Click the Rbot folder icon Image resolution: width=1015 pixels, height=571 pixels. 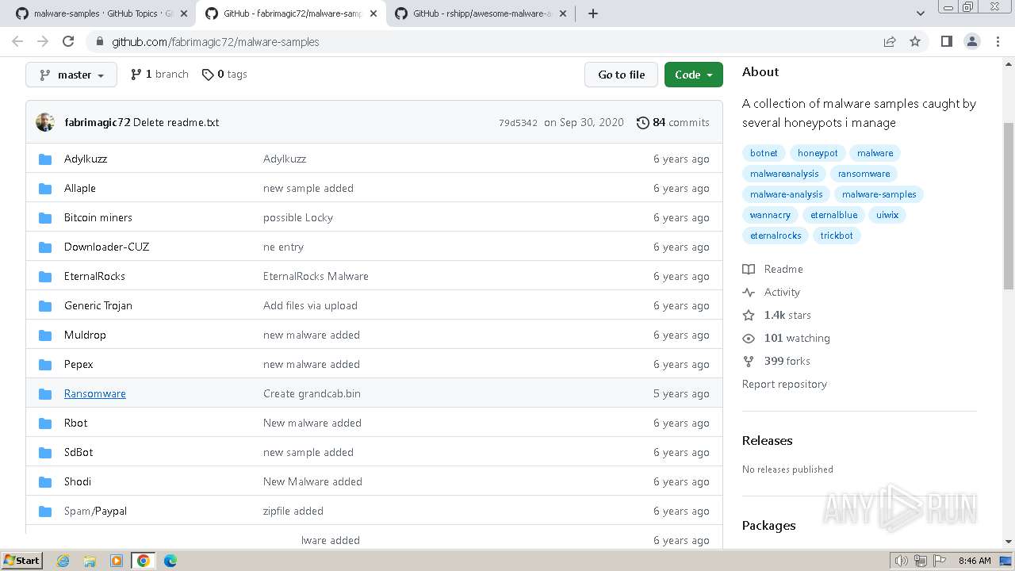point(45,423)
